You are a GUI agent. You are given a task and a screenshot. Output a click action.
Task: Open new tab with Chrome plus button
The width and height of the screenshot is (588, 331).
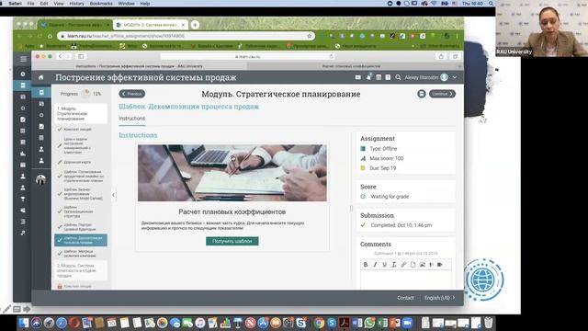[195, 25]
